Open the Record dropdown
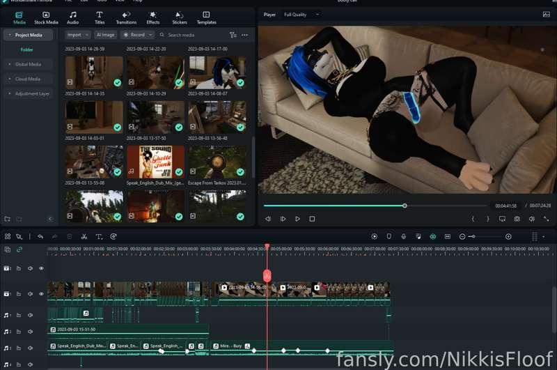Viewport: 557px width, 370px height. click(x=137, y=35)
